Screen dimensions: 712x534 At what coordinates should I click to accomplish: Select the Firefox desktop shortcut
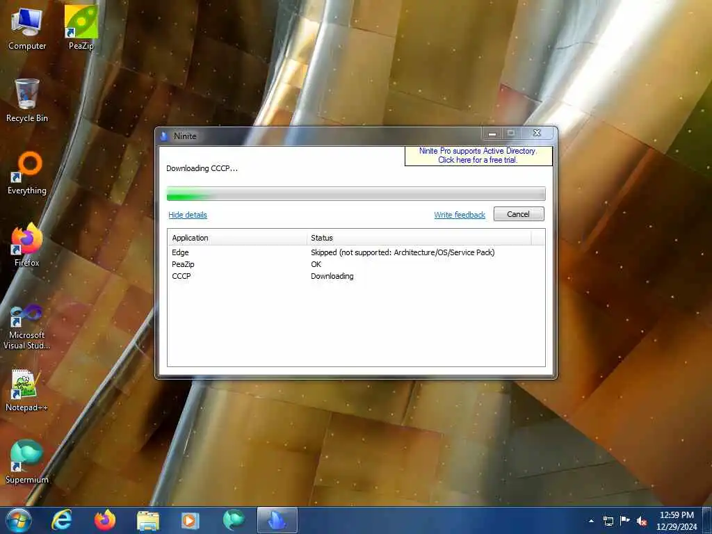click(x=27, y=245)
